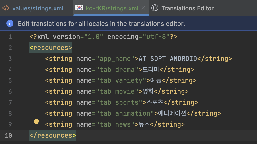Click the globe icon beside Translations Editor
257x144 pixels.
pos(155,8)
